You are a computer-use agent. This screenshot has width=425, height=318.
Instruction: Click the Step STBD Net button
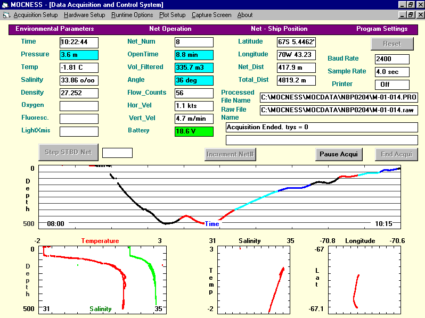[68, 152]
